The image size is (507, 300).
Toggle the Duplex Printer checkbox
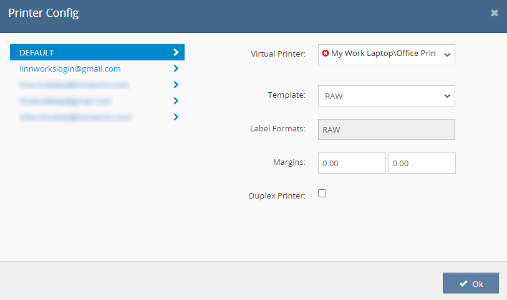coord(322,193)
